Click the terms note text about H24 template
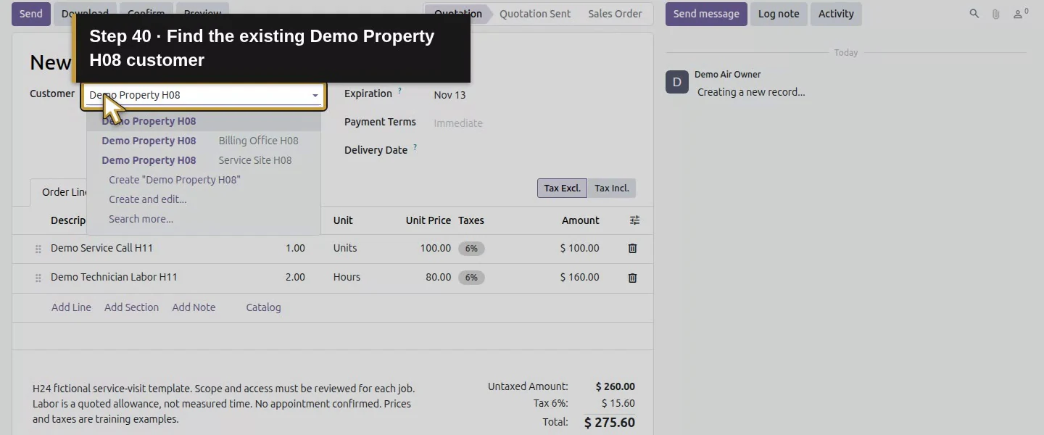Viewport: 1044px width, 435px height. tap(224, 404)
